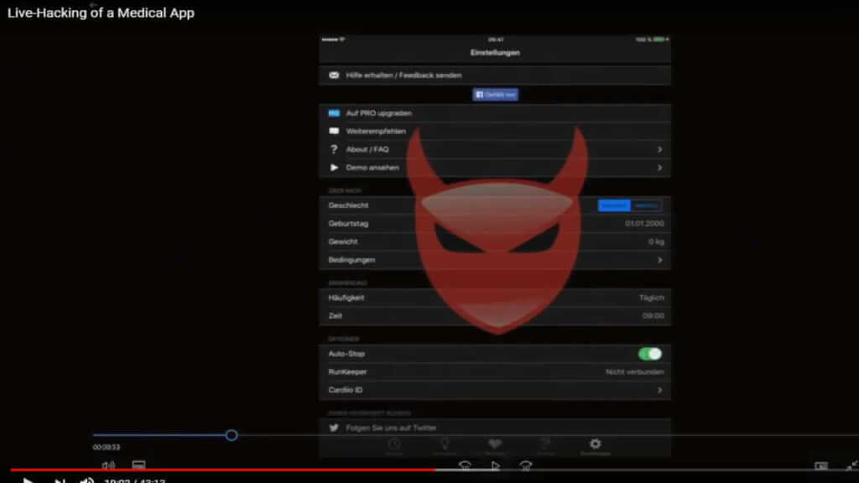Switch to the fourth app tab between heart and gear
Image resolution: width=859 pixels, height=483 pixels.
[x=545, y=445]
